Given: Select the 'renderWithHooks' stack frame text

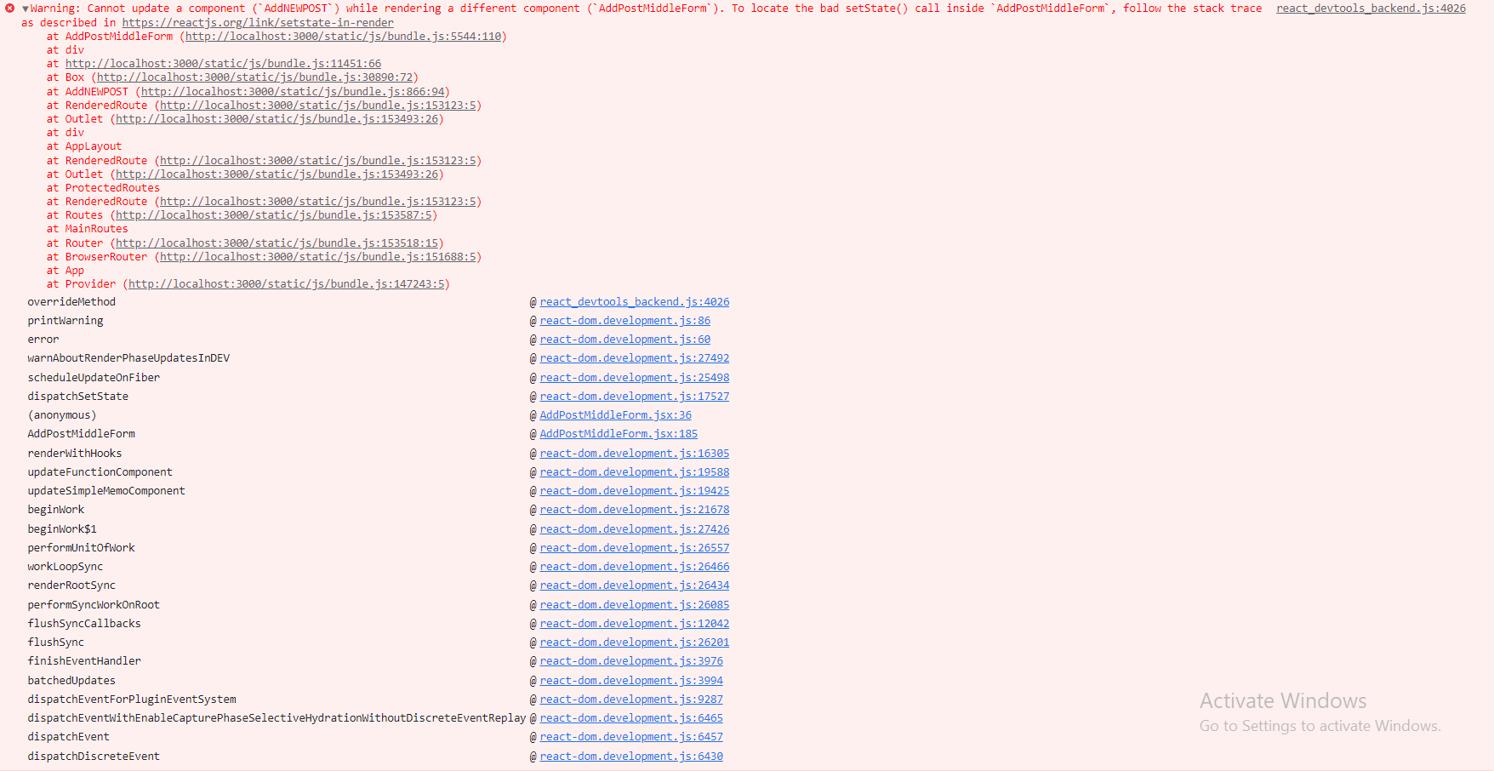Looking at the screenshot, I should (75, 454).
